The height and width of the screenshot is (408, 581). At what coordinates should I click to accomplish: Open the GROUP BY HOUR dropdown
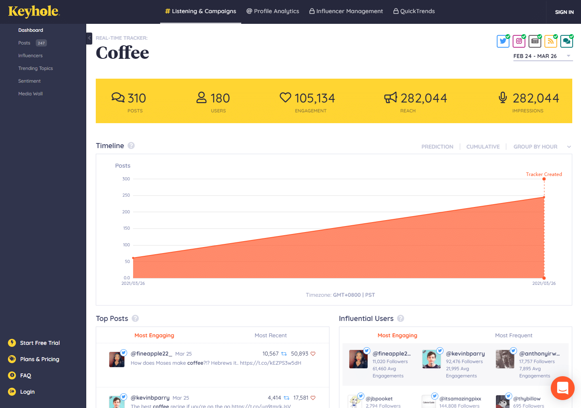pos(542,147)
